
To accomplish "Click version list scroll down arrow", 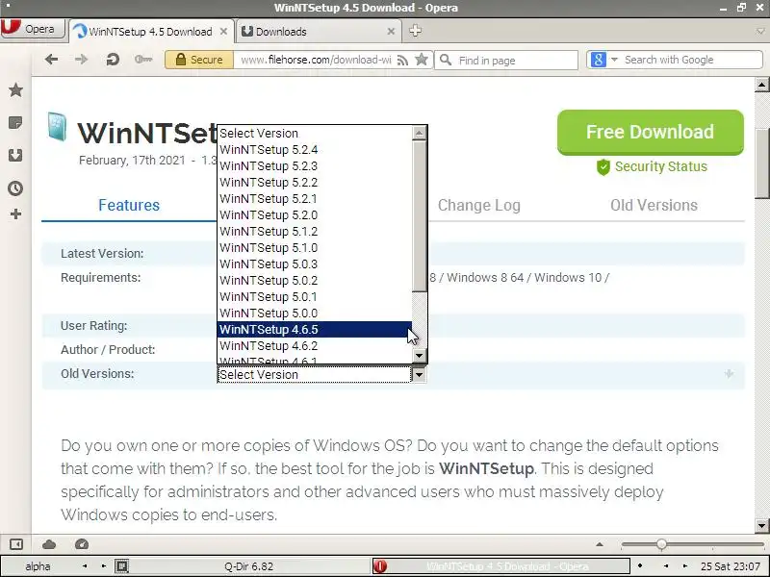I will tap(420, 356).
